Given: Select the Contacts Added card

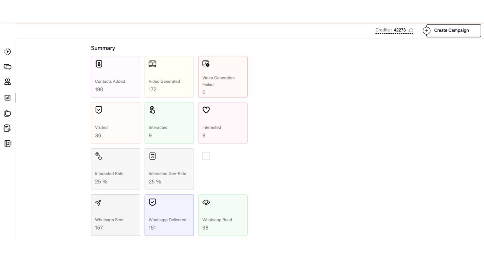Looking at the screenshot, I should (x=115, y=77).
